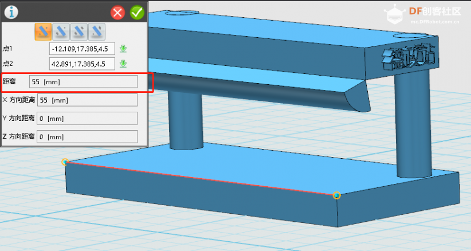Click the 距离 55 mm field
The height and width of the screenshot is (251, 471).
click(83, 82)
